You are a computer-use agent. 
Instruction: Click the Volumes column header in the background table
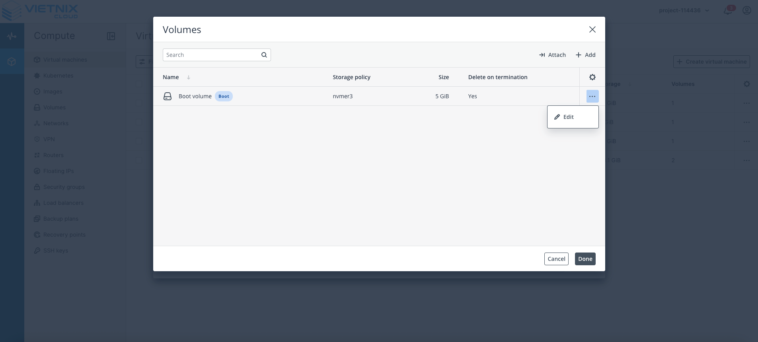tap(683, 84)
